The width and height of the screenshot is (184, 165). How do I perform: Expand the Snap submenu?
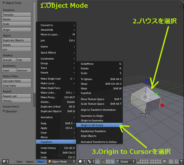pos(56,123)
